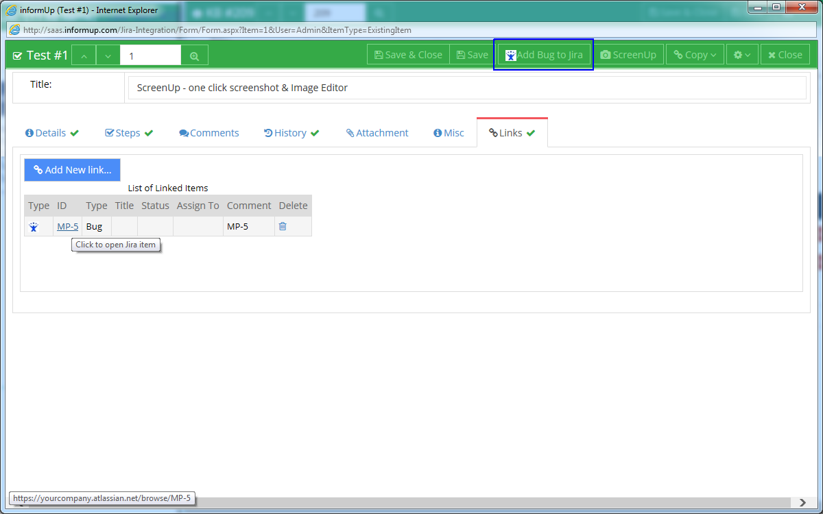The image size is (823, 514).
Task: Click the Internet Explorer title bar icon
Action: pos(12,10)
